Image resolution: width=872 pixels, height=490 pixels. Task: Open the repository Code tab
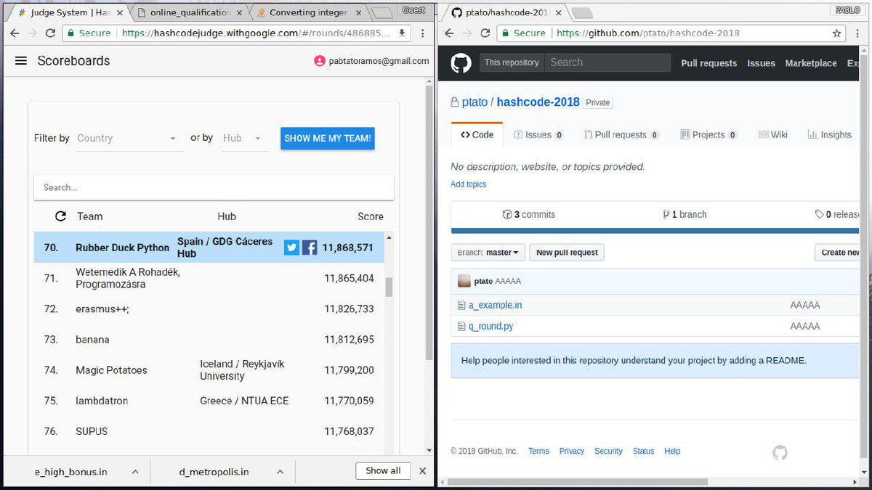477,134
